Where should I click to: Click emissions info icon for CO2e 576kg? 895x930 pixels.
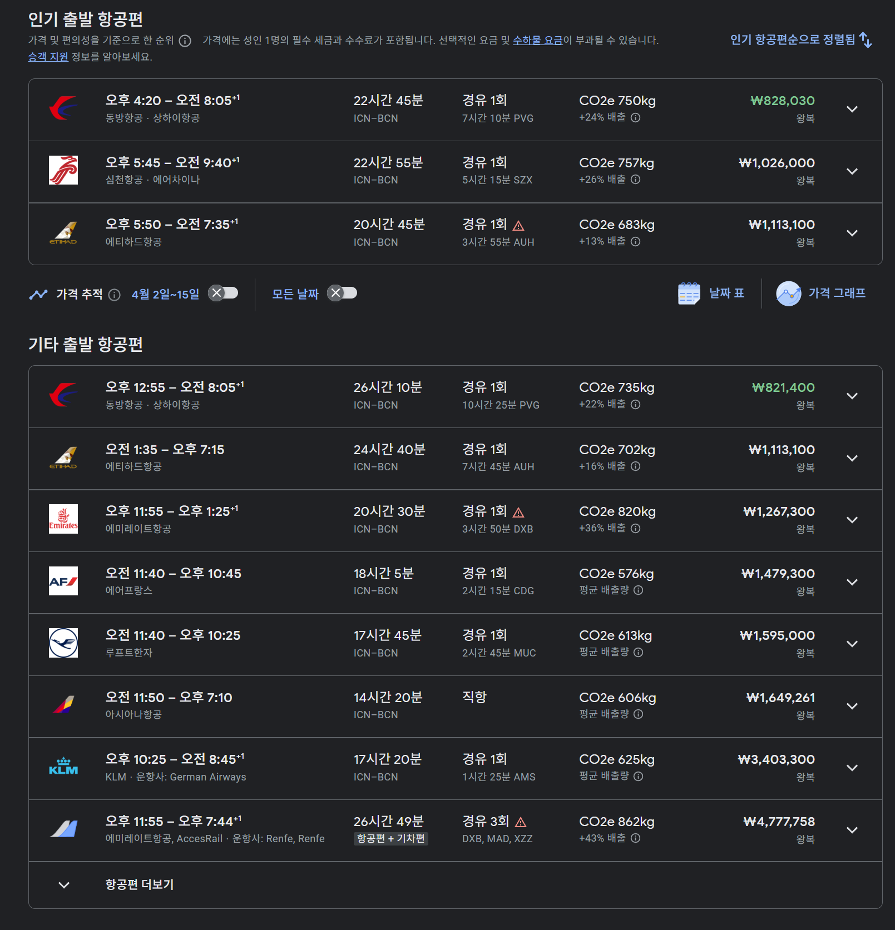click(x=639, y=590)
